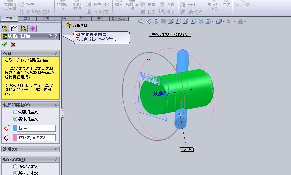Image resolution: width=291 pixels, height=175 pixels.
Task: Click the 镜向 mirror icon
Action: [162, 12]
